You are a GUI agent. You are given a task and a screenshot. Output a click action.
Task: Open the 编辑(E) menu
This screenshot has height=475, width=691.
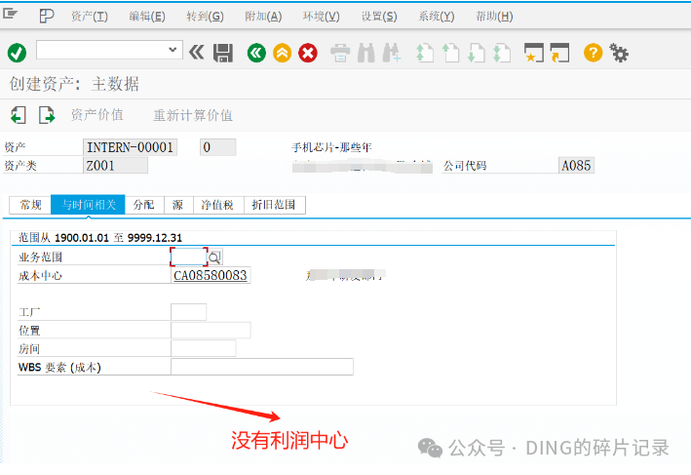147,17
